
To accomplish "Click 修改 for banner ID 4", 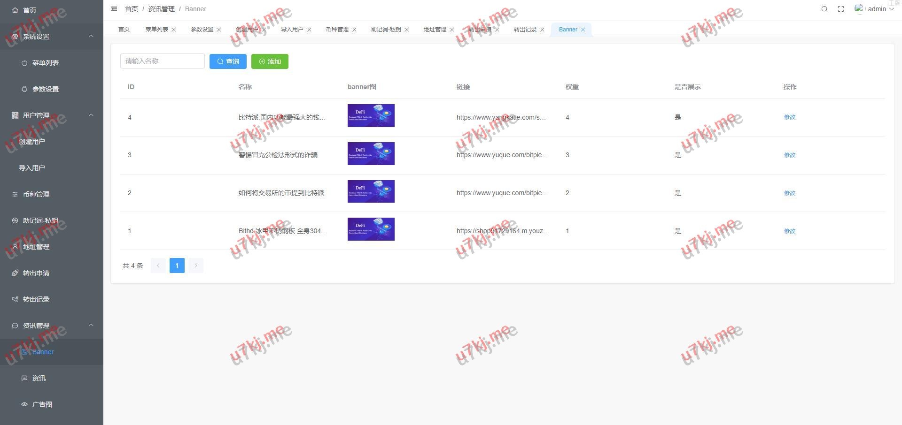I will coord(789,117).
